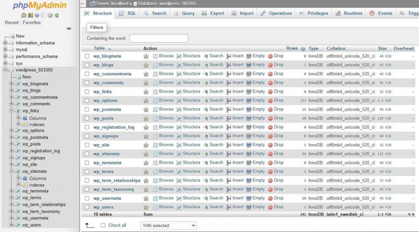Expand the mysql database node

coord(5,49)
